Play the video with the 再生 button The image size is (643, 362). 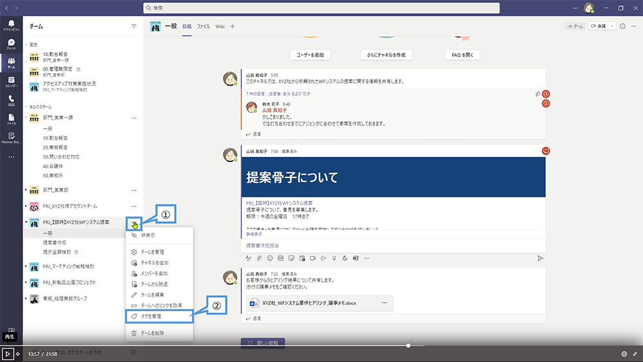coord(7,354)
